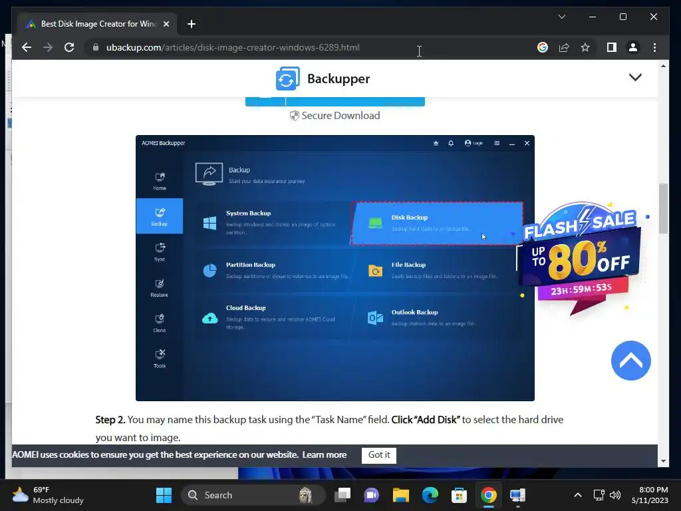
Task: Click the Secure Download text
Action: [340, 116]
